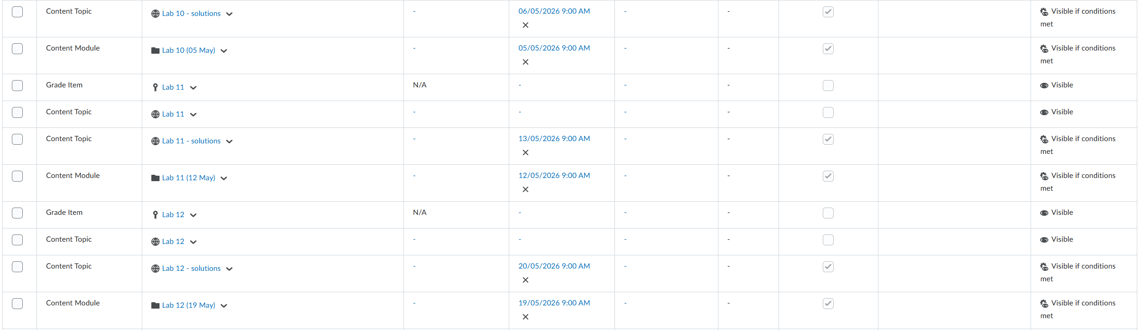This screenshot has height=330, width=1140.
Task: Remove the 05/05/2026 start date using X
Action: pos(526,62)
